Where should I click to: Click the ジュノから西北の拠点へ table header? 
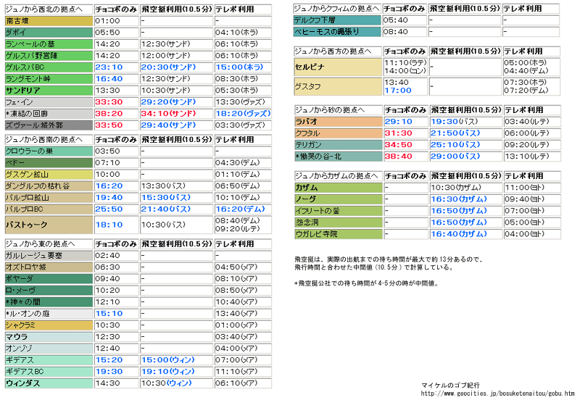coord(49,9)
